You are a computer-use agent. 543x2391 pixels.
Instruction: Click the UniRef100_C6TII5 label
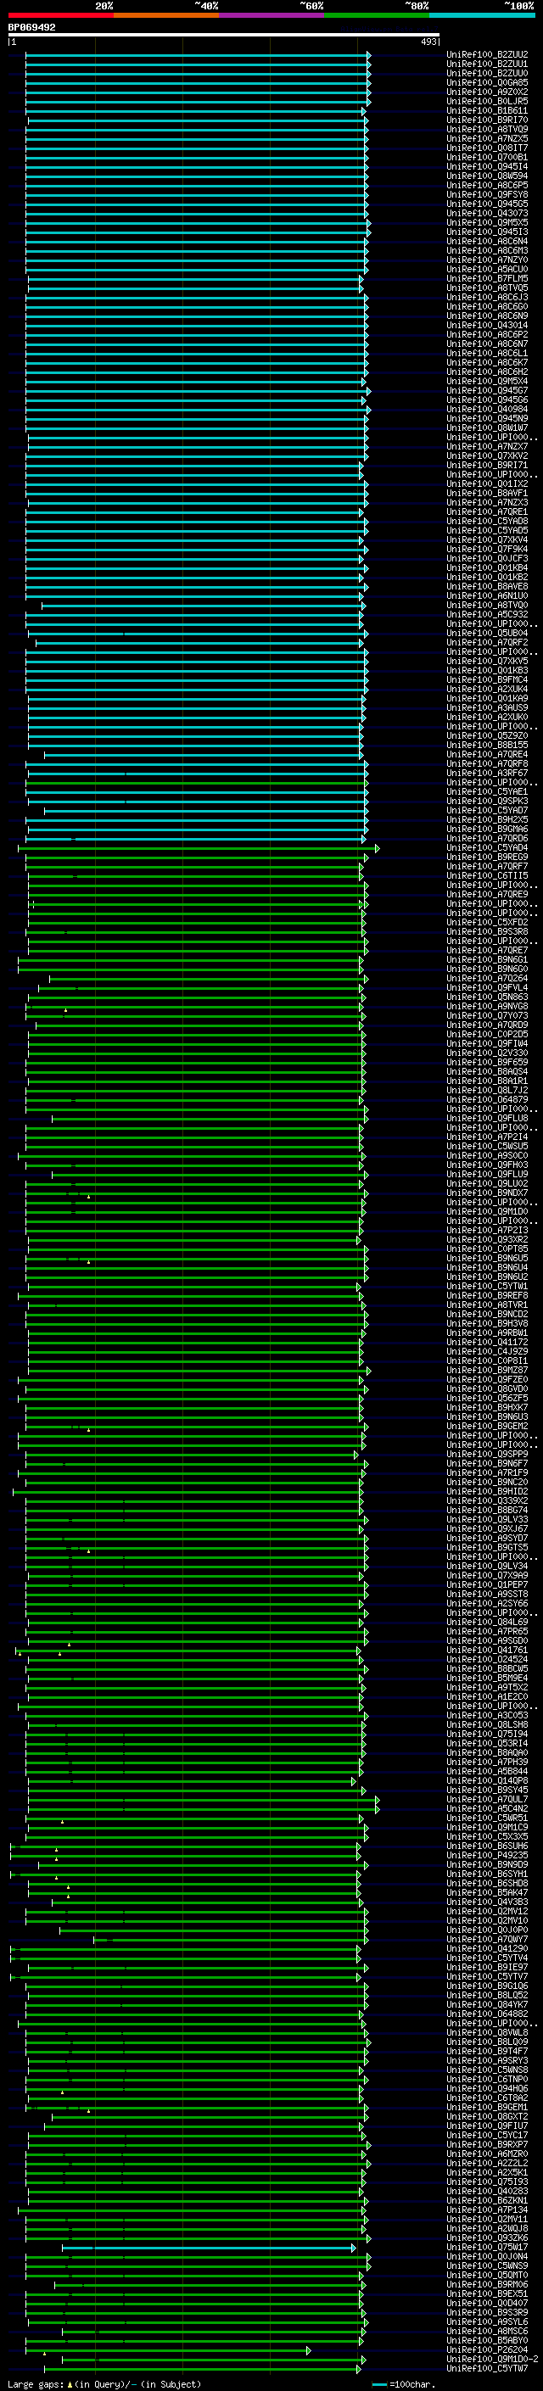pyautogui.click(x=487, y=875)
